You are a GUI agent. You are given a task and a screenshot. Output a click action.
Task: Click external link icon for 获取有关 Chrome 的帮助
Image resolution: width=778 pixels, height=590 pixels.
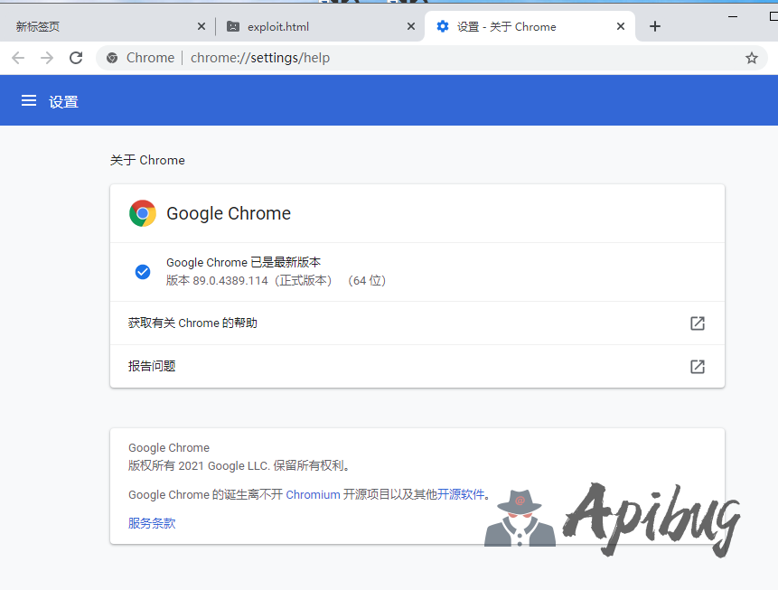pyautogui.click(x=697, y=323)
